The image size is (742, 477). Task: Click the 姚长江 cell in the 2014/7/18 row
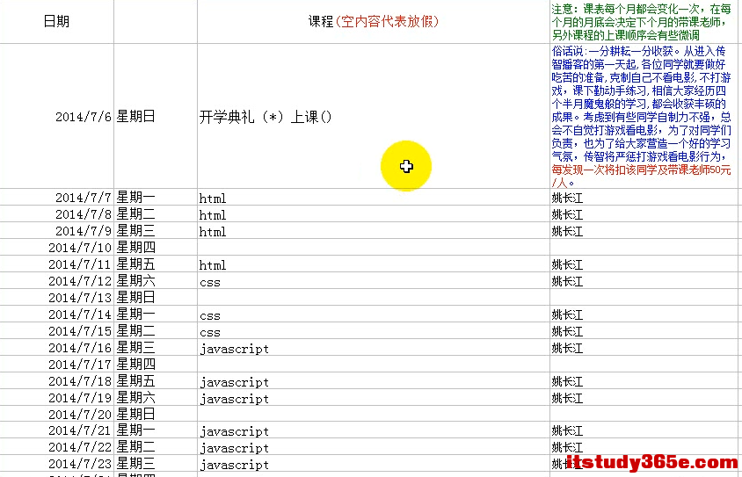pos(644,382)
